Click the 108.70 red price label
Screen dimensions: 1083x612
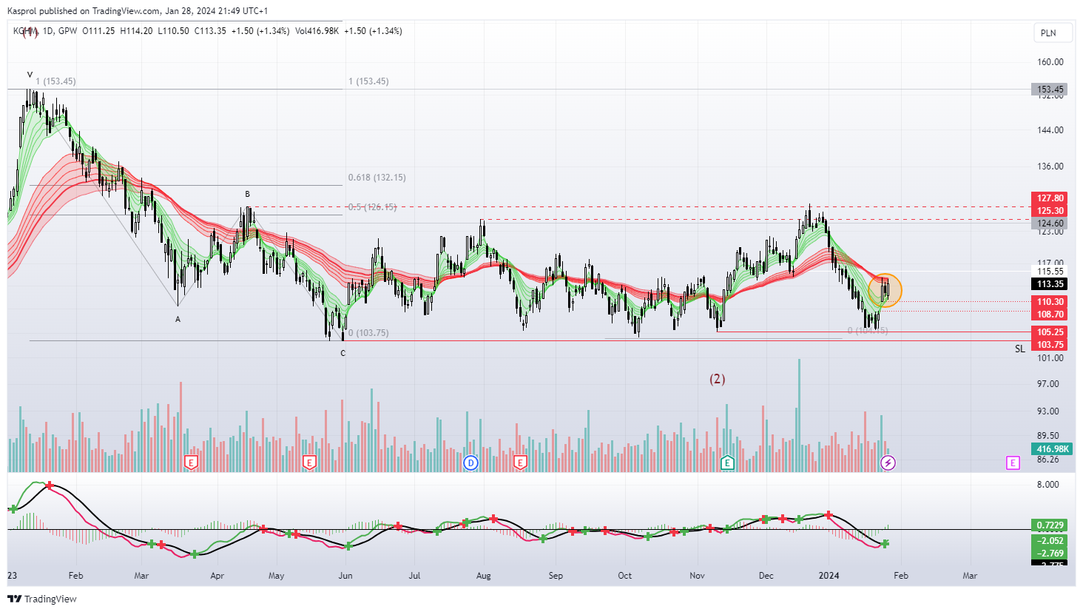(x=1050, y=315)
